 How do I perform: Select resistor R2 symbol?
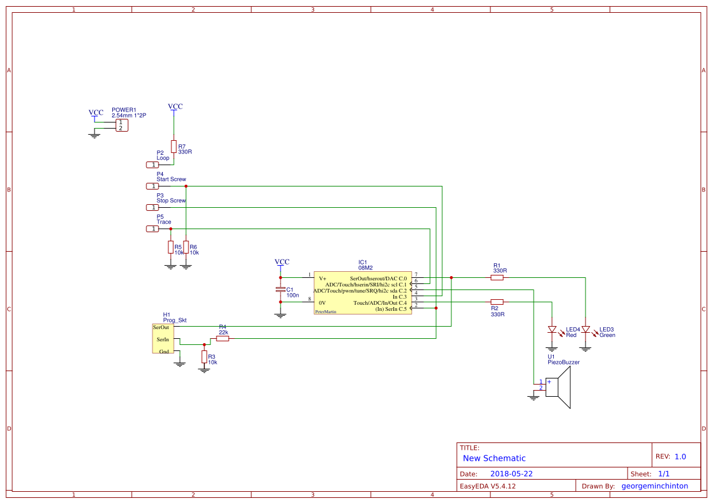pyautogui.click(x=497, y=302)
